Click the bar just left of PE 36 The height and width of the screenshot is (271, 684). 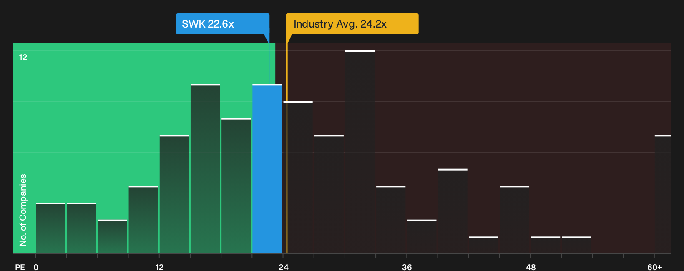click(x=391, y=220)
